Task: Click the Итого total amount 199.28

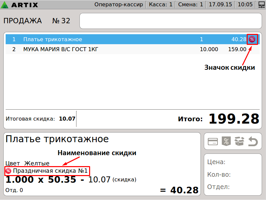Action: (x=234, y=119)
